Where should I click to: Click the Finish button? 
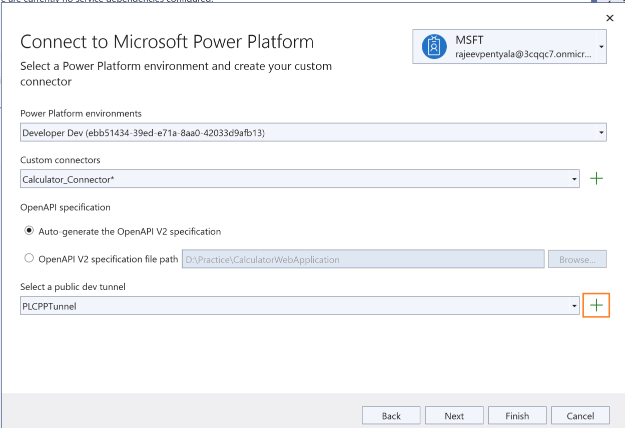click(x=517, y=415)
